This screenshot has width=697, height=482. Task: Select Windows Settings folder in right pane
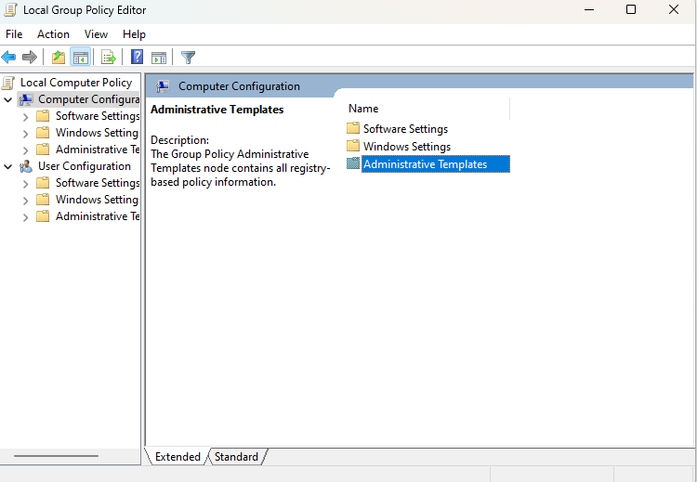point(406,147)
